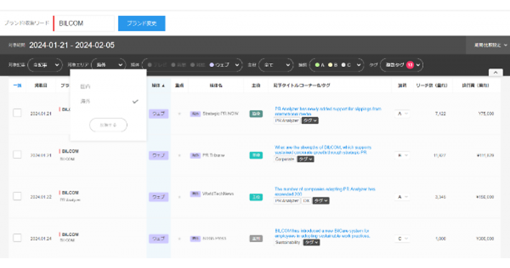The width and height of the screenshot is (510, 268).
Task: Click star icon in PR Tribune row
Action: click(x=179, y=156)
